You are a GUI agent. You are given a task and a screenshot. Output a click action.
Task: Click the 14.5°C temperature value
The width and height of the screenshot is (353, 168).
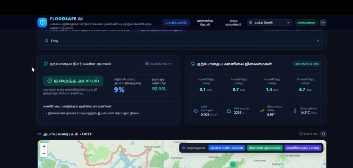point(305,113)
